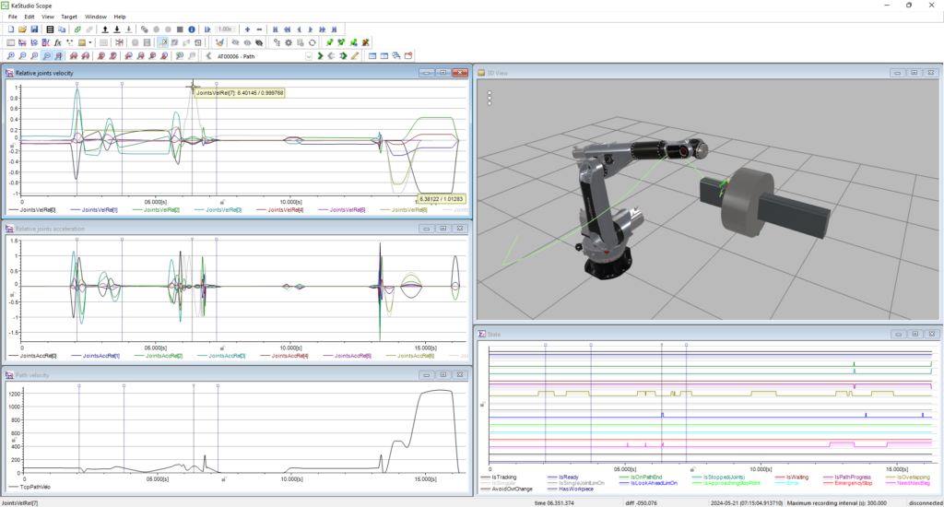Open the Target menu

[x=69, y=17]
